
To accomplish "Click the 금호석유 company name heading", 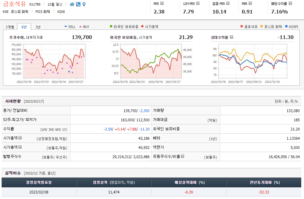I will point(14,4).
